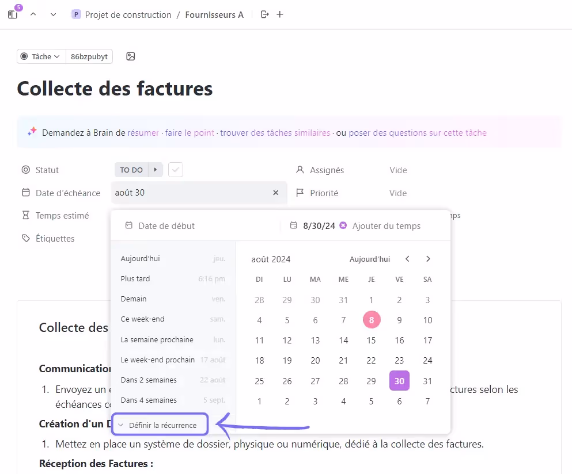Click the plus icon in breadcrumb bar
572x474 pixels.
point(280,14)
